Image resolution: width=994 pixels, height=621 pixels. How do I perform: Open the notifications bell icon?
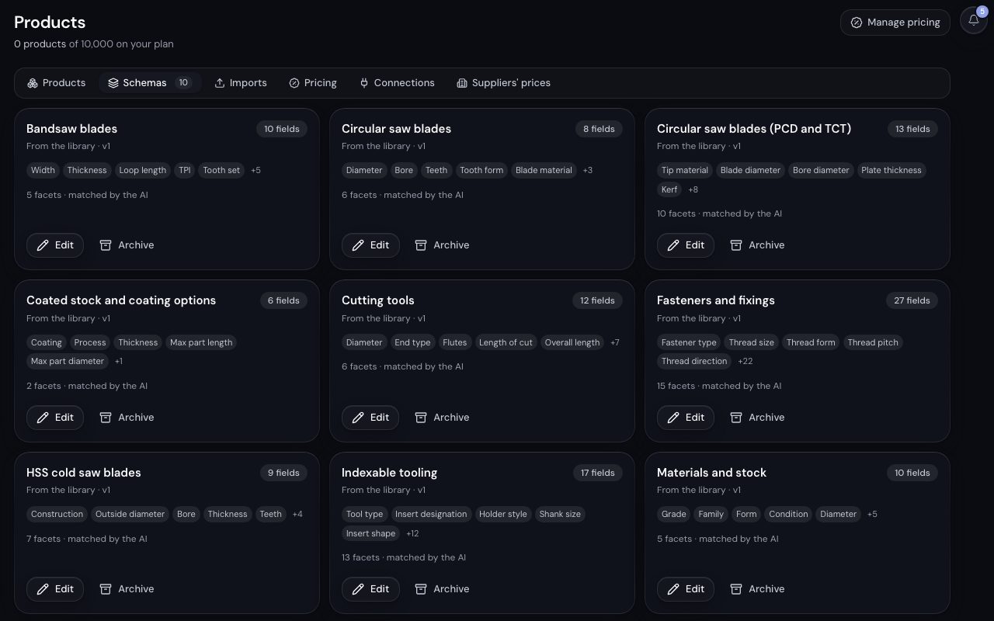coord(973,21)
